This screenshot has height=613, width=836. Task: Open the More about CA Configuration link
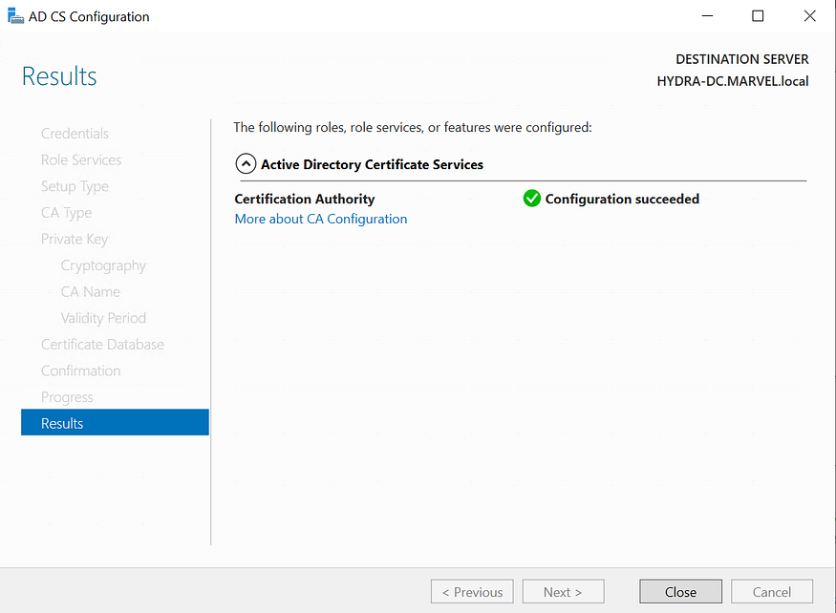320,219
